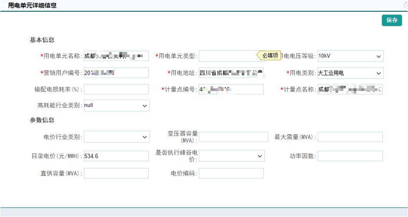This screenshot has width=408, height=217.
Task: Focus the 计量点编号 text field
Action: click(231, 89)
